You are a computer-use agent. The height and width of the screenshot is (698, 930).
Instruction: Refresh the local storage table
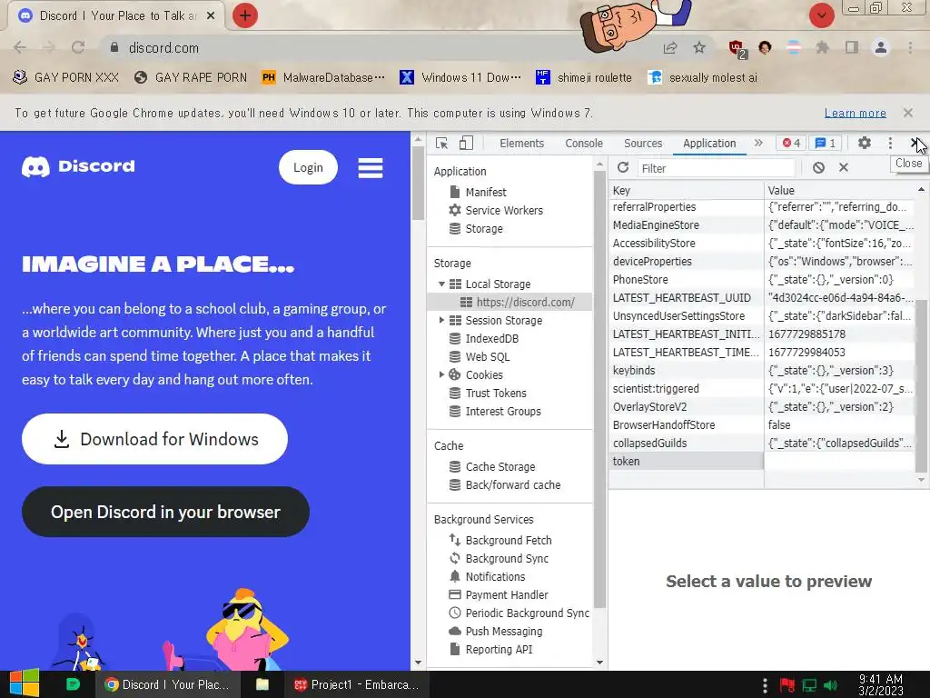[x=623, y=167]
